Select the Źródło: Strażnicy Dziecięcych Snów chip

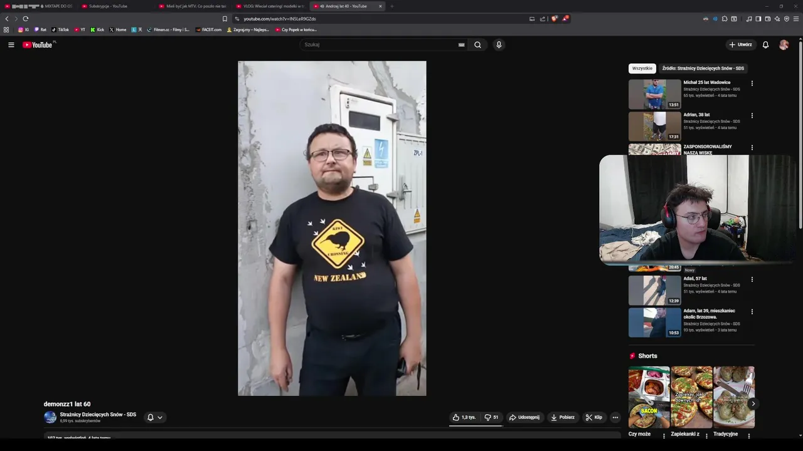(703, 68)
